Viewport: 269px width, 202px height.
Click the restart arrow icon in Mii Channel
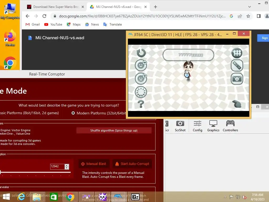click(x=141, y=53)
